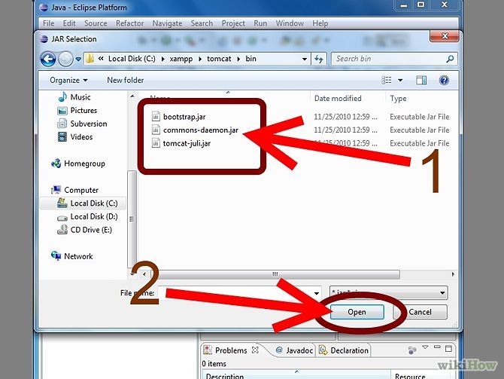
Task: Click the magnifier search icon
Action: [x=450, y=59]
